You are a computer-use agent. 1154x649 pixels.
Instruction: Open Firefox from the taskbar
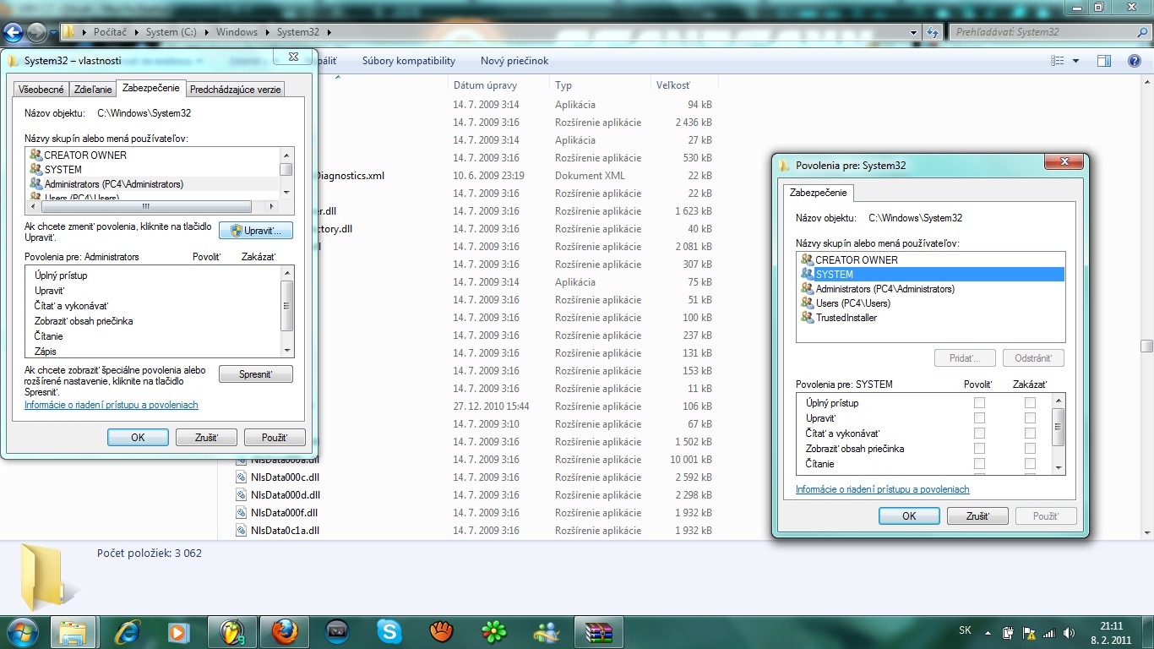point(285,631)
